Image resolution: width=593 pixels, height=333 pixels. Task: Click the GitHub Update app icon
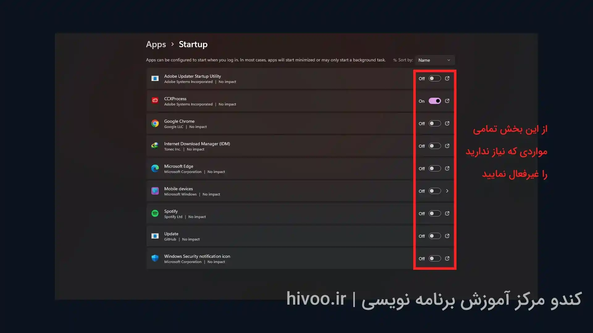[154, 236]
